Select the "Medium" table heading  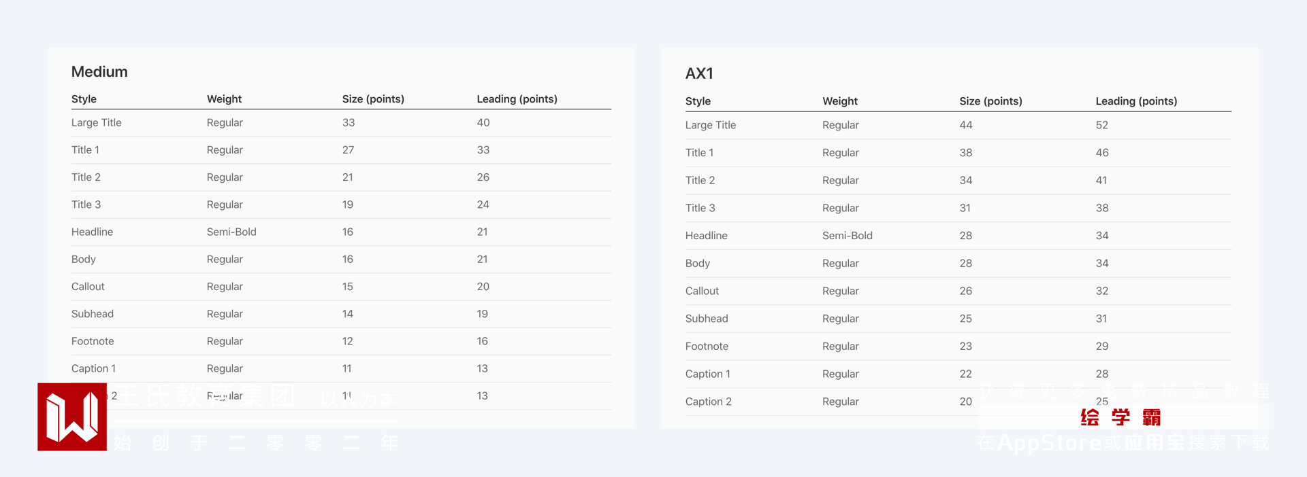99,72
